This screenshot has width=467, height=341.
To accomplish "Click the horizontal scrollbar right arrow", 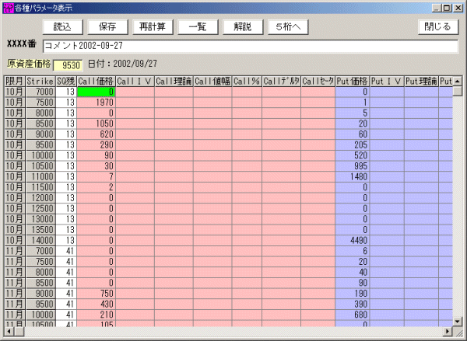I will [448, 332].
